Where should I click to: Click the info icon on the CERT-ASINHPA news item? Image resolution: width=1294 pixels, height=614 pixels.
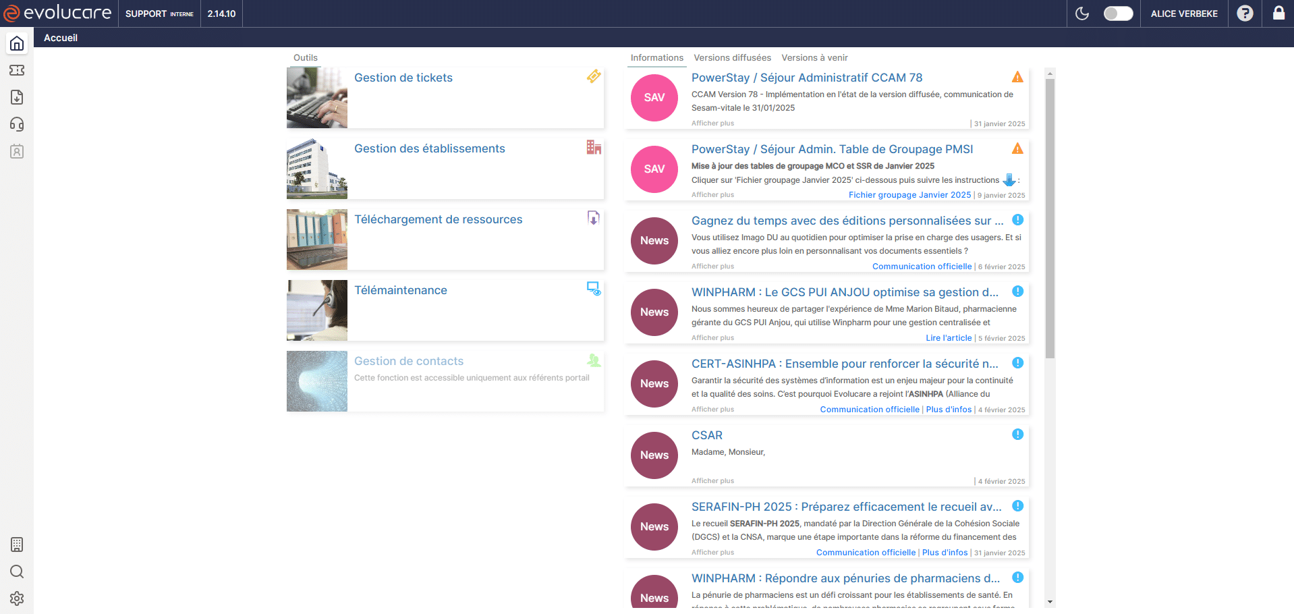[1018, 363]
